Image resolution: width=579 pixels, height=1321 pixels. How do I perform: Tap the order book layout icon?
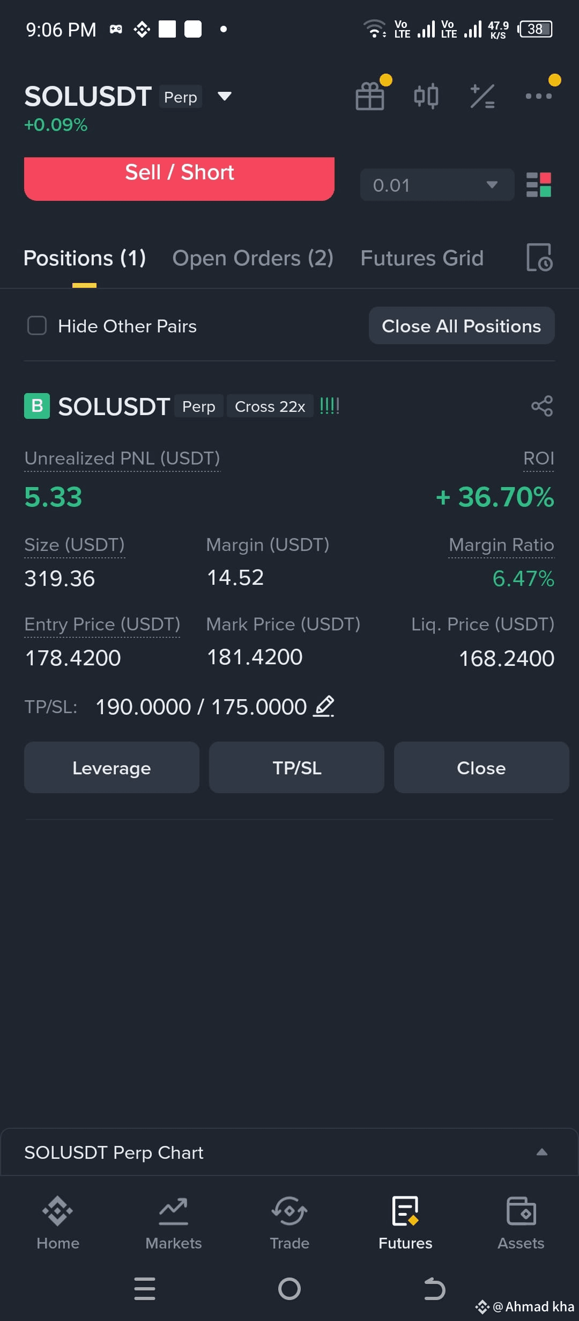coord(539,185)
